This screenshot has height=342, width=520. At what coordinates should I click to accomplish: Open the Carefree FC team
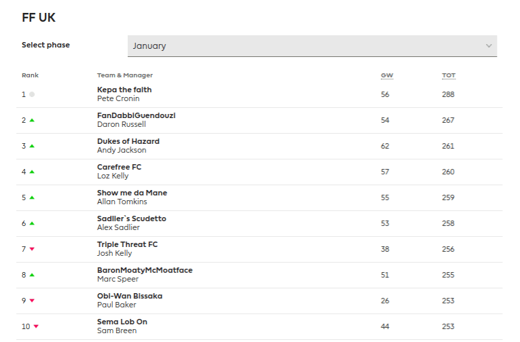point(119,167)
